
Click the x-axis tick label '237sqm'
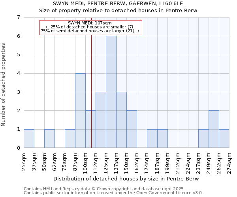(x=198, y=163)
